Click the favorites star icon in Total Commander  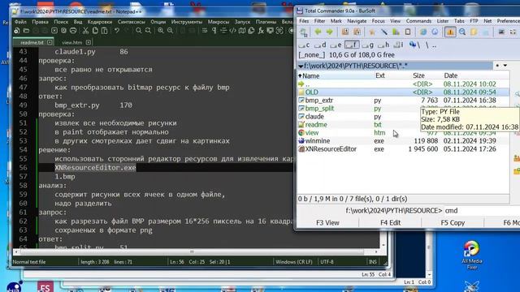coord(372,32)
